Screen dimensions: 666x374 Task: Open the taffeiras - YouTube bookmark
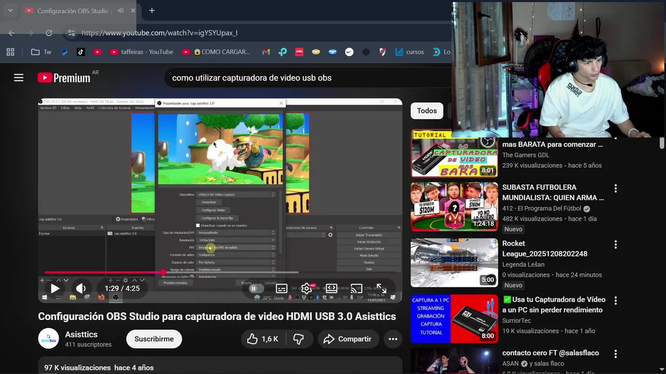(x=142, y=52)
